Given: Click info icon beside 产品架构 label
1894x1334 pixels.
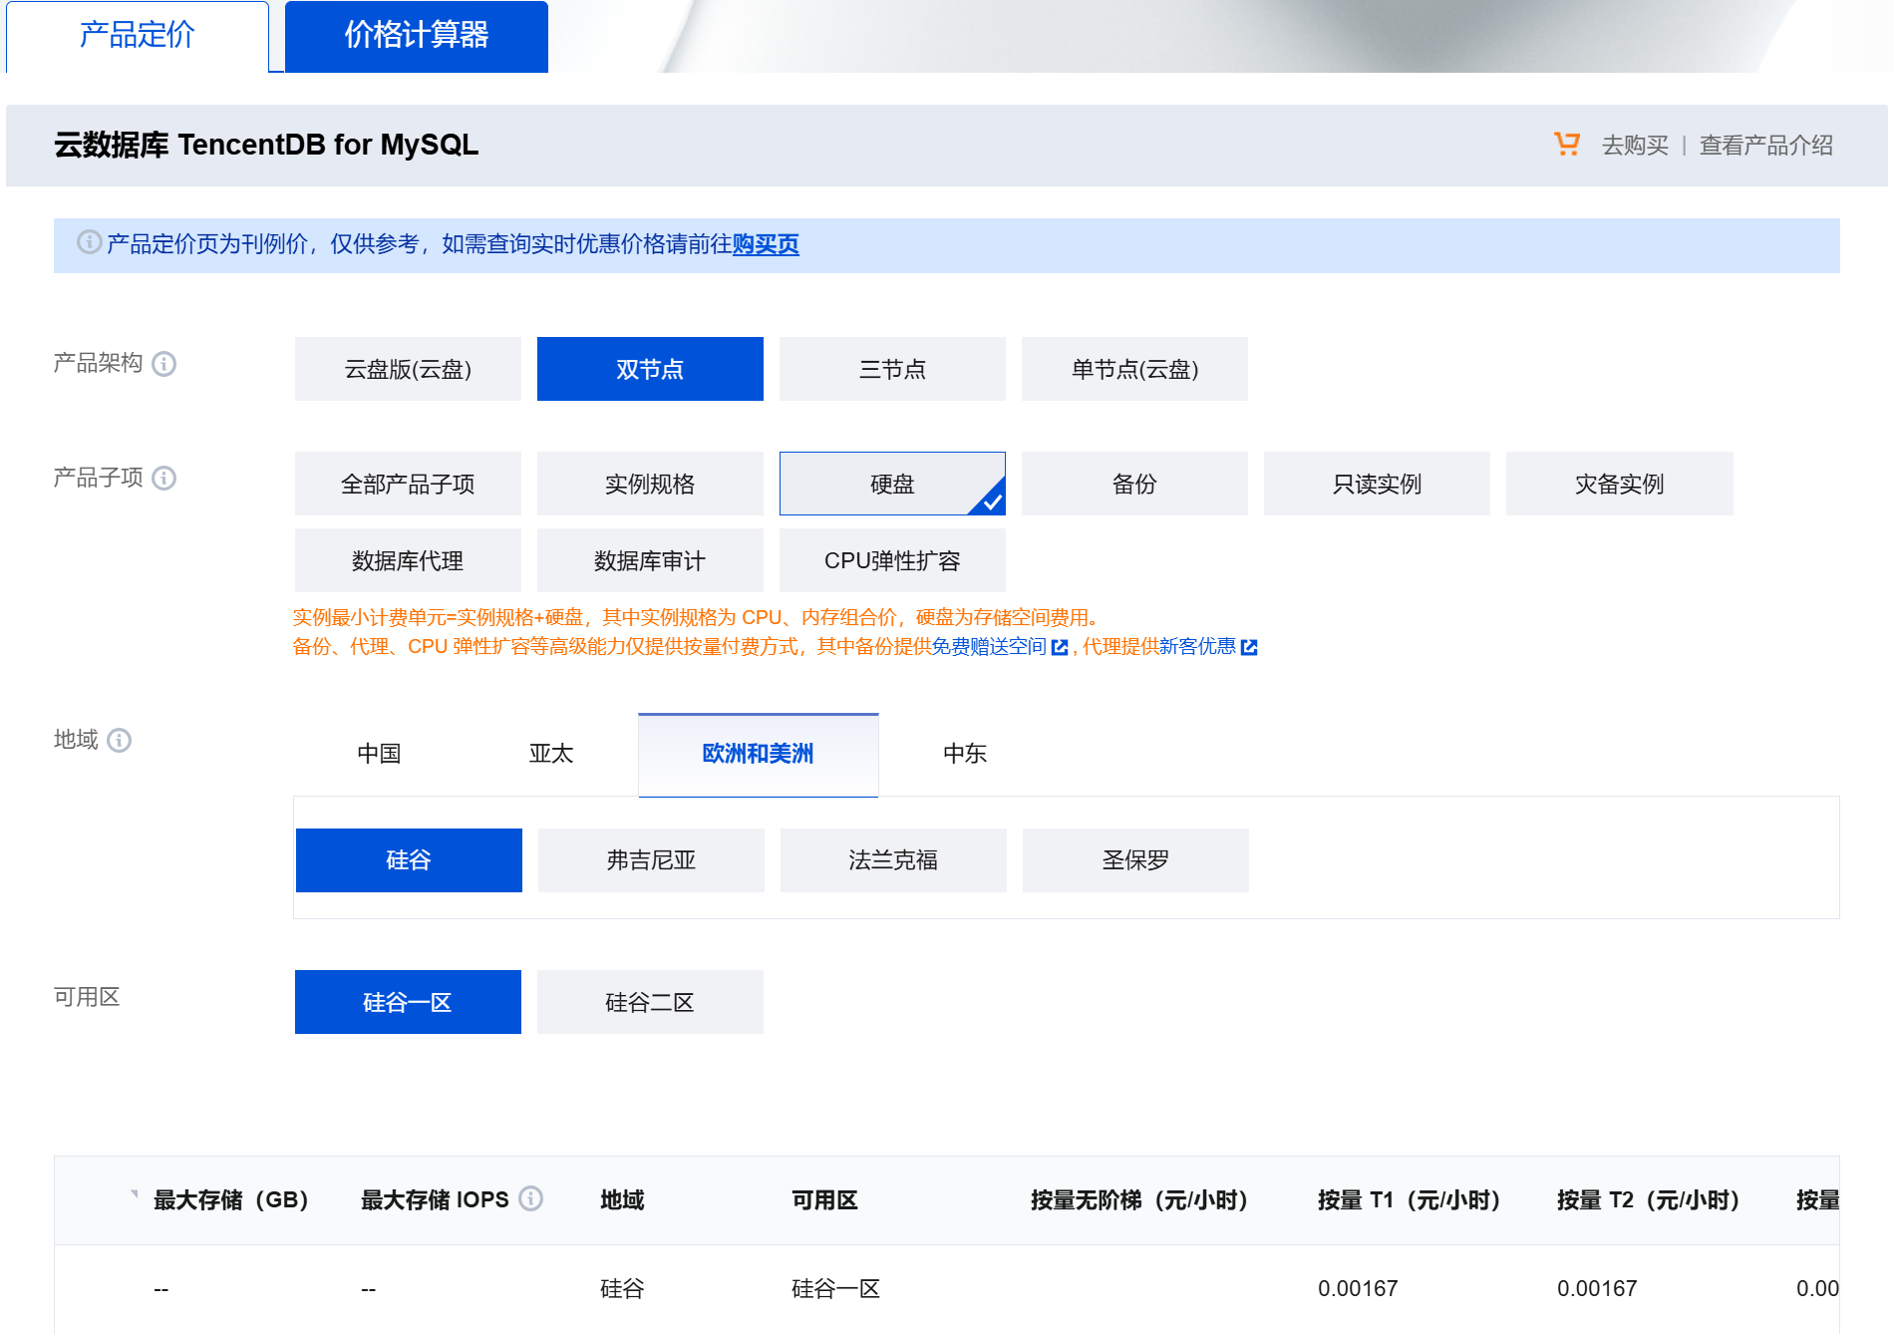Looking at the screenshot, I should point(164,364).
